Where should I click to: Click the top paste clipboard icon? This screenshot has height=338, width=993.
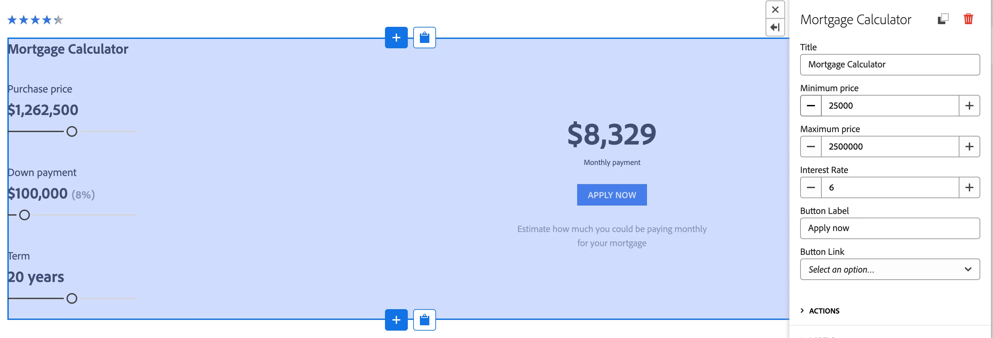pyautogui.click(x=424, y=38)
